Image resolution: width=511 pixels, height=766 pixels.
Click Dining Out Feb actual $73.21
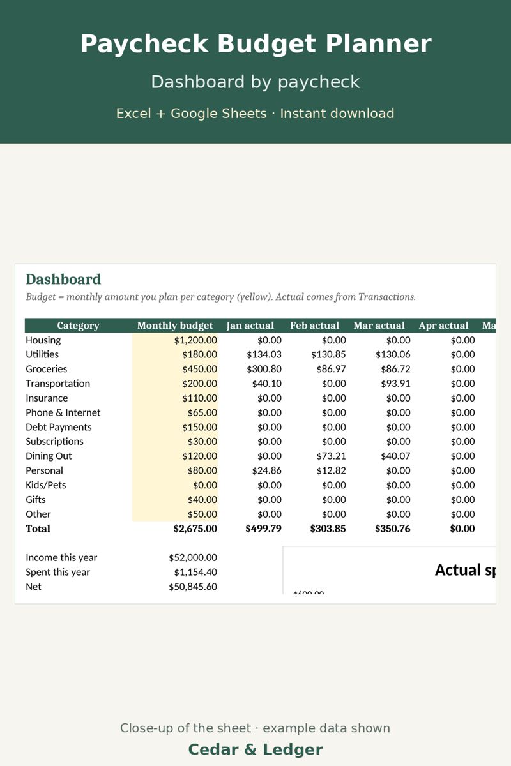click(x=332, y=456)
